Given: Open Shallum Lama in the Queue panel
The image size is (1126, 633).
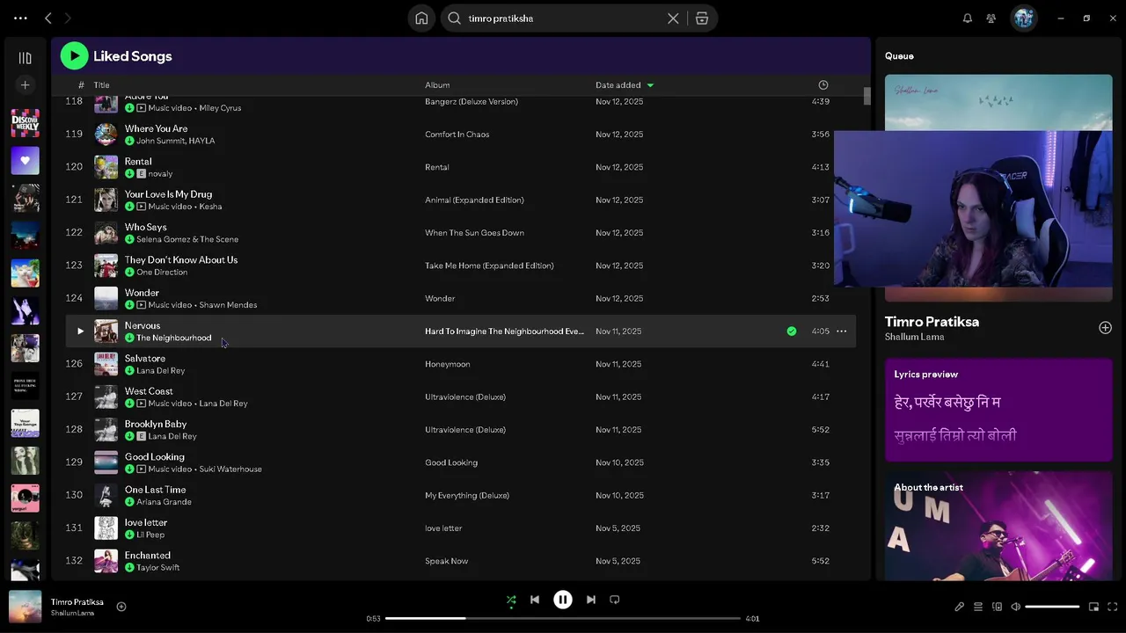Looking at the screenshot, I should pyautogui.click(x=914, y=337).
